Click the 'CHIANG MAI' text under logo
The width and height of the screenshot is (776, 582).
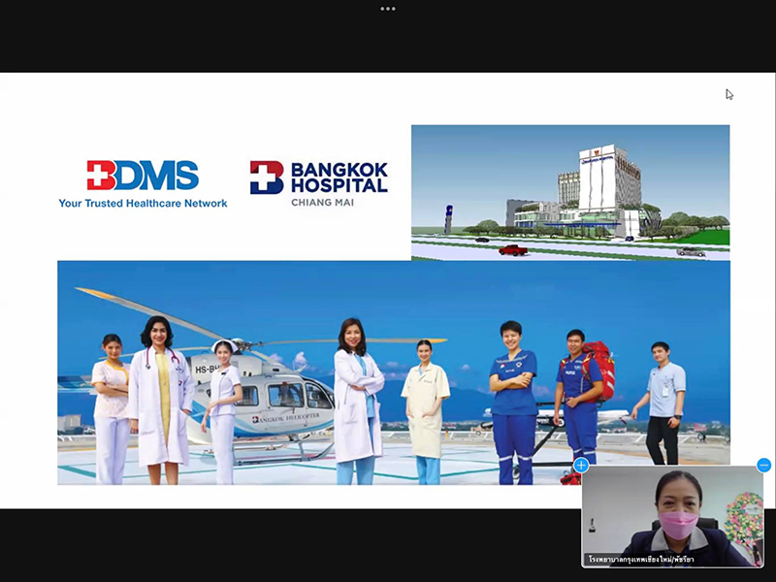(x=322, y=202)
